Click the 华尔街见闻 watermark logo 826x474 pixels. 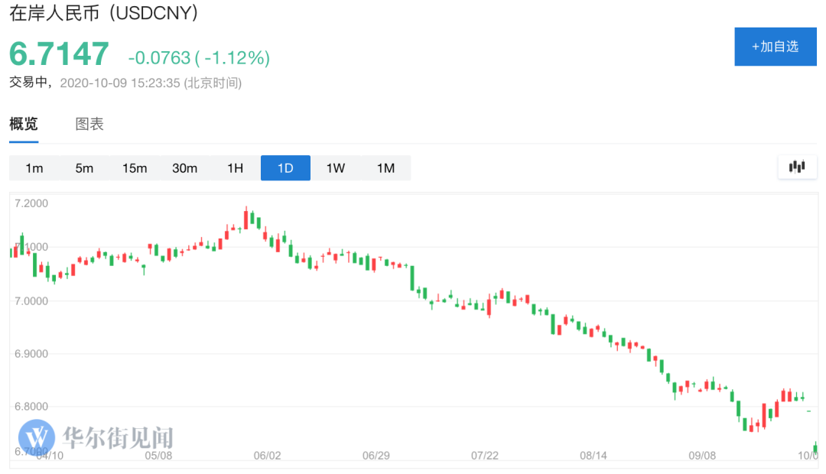pyautogui.click(x=96, y=438)
